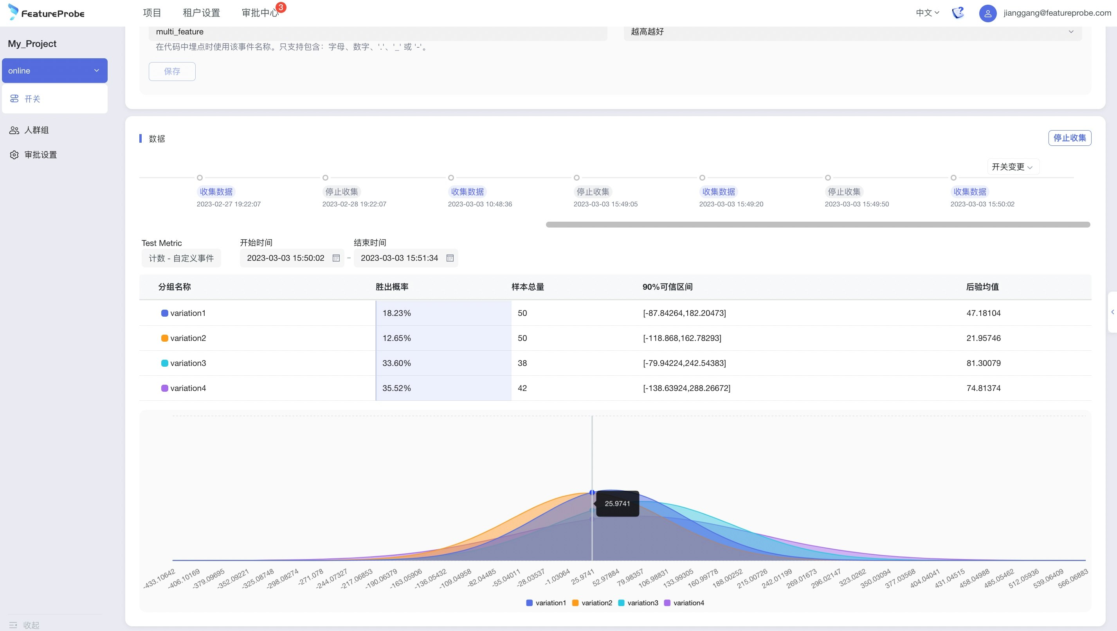Open the online environment dropdown
The width and height of the screenshot is (1117, 631).
[55, 71]
